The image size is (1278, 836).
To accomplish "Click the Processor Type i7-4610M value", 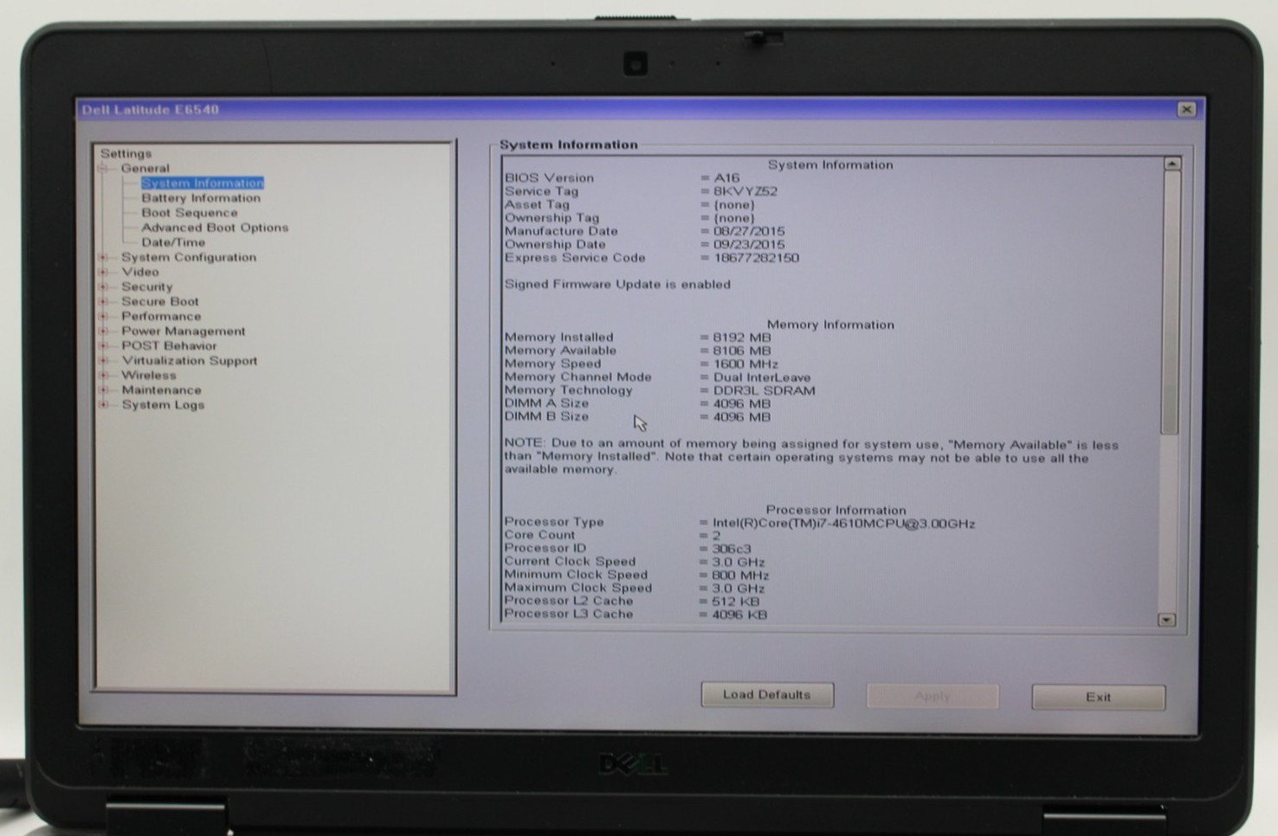I will [843, 524].
